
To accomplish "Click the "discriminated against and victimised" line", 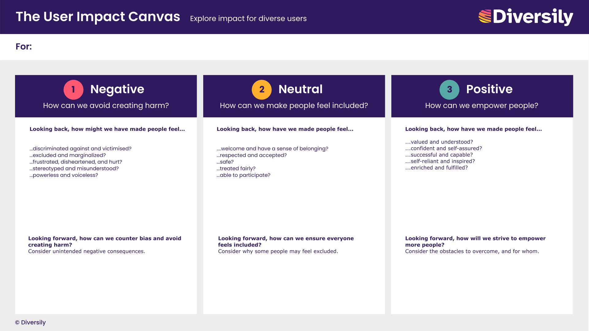I will coord(81,149).
